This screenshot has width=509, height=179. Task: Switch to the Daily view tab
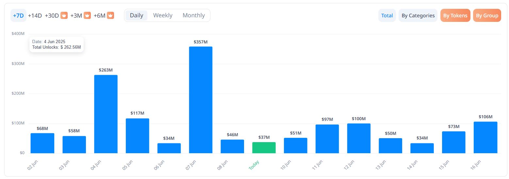(136, 15)
